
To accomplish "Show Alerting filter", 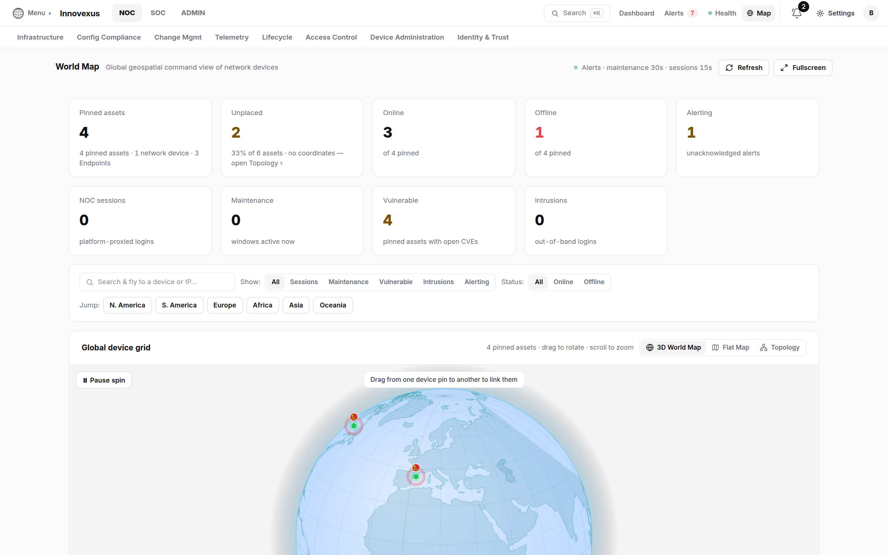I will click(477, 282).
